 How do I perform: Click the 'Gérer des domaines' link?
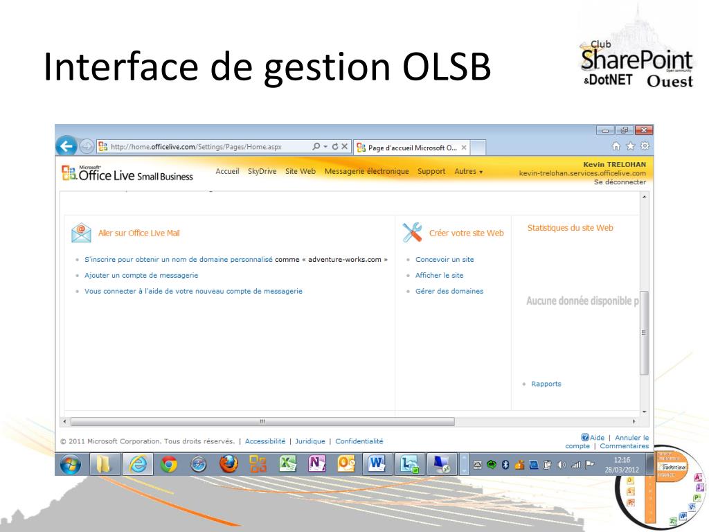(x=449, y=292)
